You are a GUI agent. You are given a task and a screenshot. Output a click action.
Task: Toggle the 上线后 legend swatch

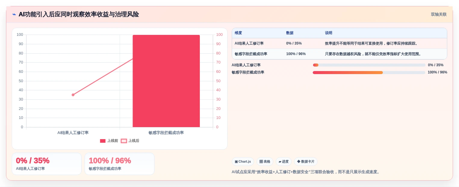pyautogui.click(x=124, y=141)
